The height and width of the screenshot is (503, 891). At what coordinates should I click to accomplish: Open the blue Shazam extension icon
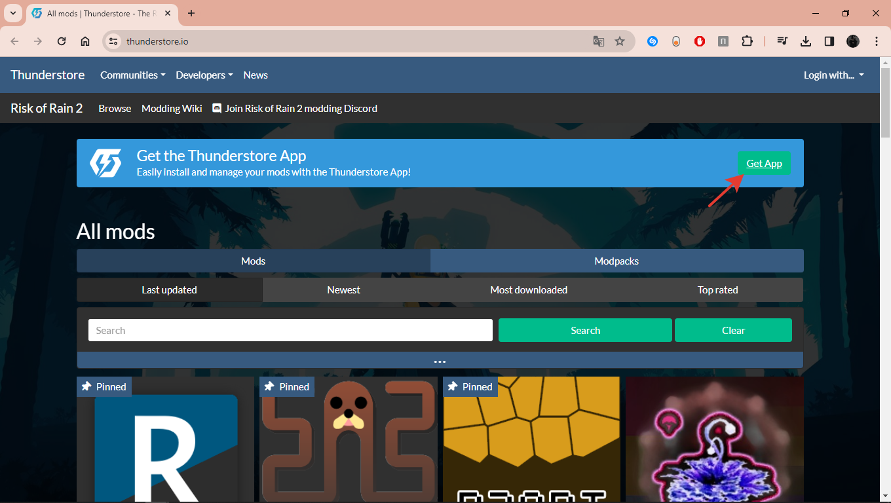tap(653, 41)
